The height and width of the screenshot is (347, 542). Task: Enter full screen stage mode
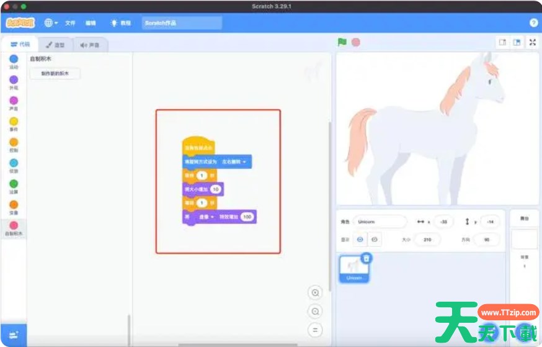[532, 42]
